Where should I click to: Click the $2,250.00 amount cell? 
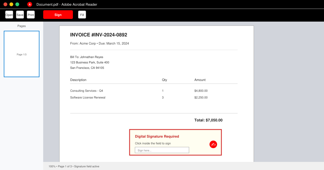click(x=201, y=97)
